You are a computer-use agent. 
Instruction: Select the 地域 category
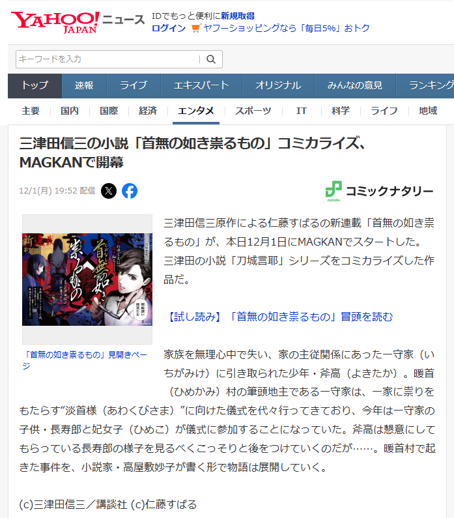(428, 111)
